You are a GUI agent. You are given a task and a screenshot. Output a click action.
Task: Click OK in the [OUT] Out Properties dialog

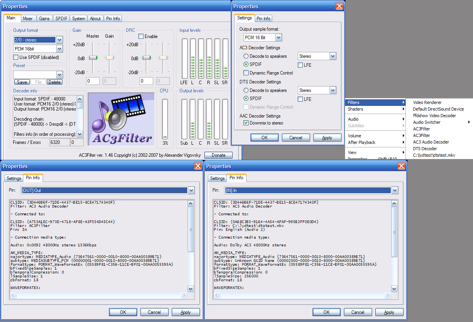click(x=123, y=312)
